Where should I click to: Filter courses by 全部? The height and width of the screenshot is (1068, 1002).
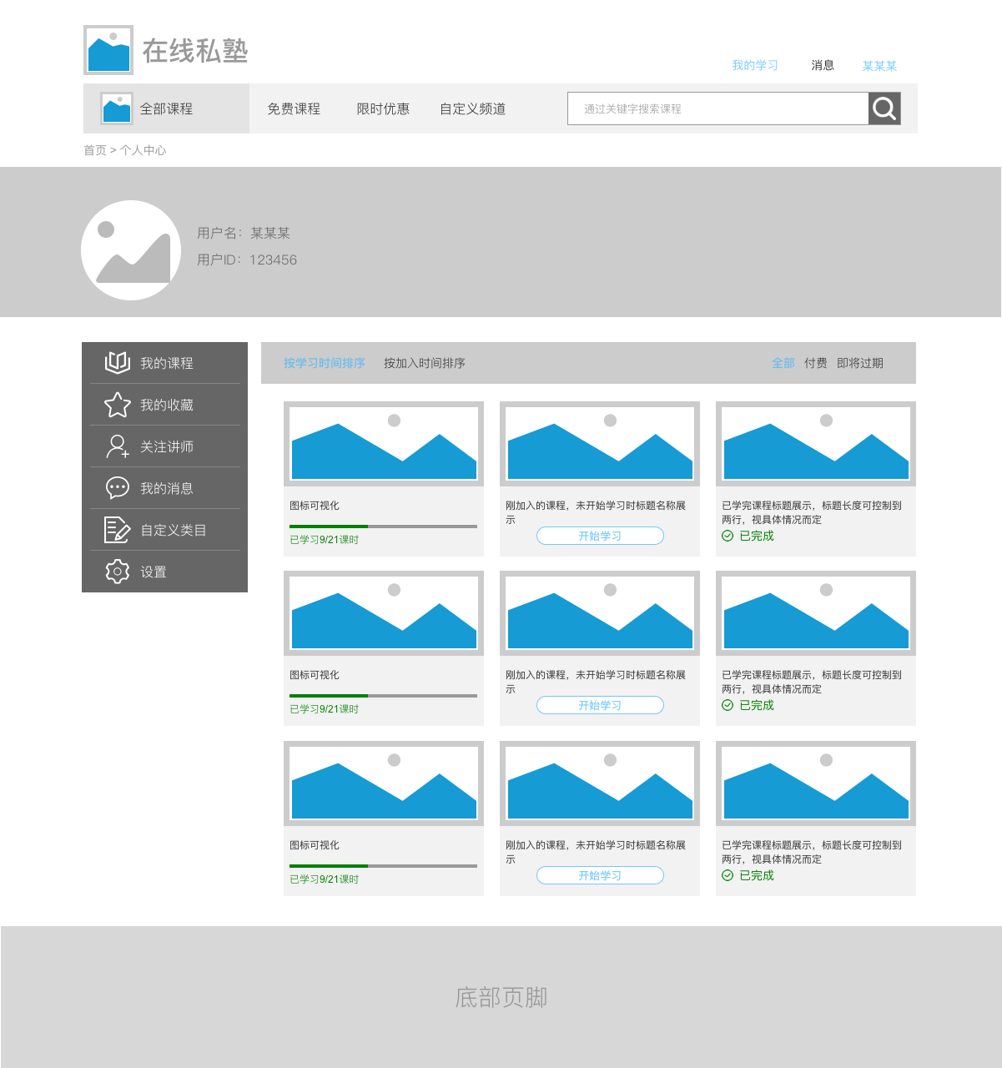[x=783, y=363]
